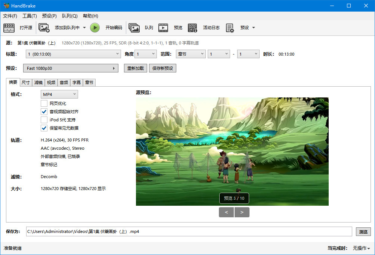Switch to the 音频 tab
375x255 pixels.
click(x=63, y=83)
